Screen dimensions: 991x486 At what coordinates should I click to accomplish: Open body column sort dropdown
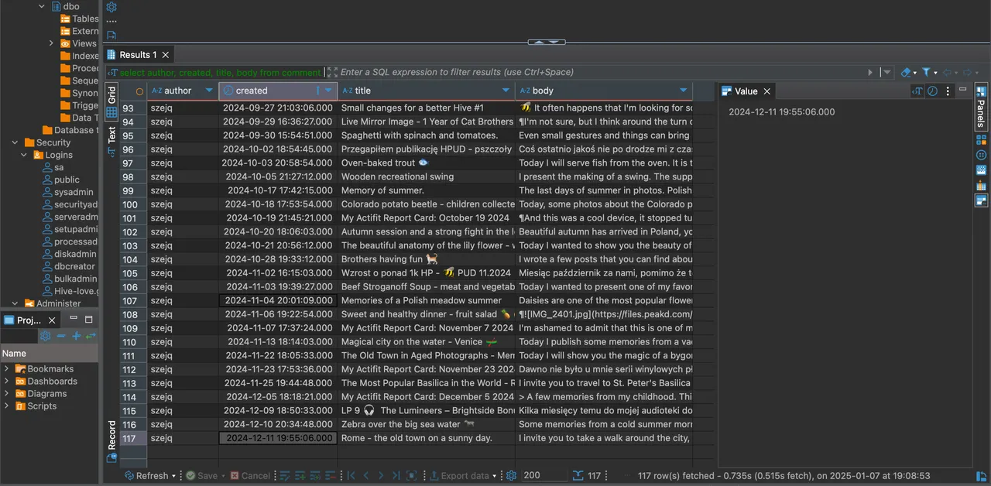pos(683,91)
